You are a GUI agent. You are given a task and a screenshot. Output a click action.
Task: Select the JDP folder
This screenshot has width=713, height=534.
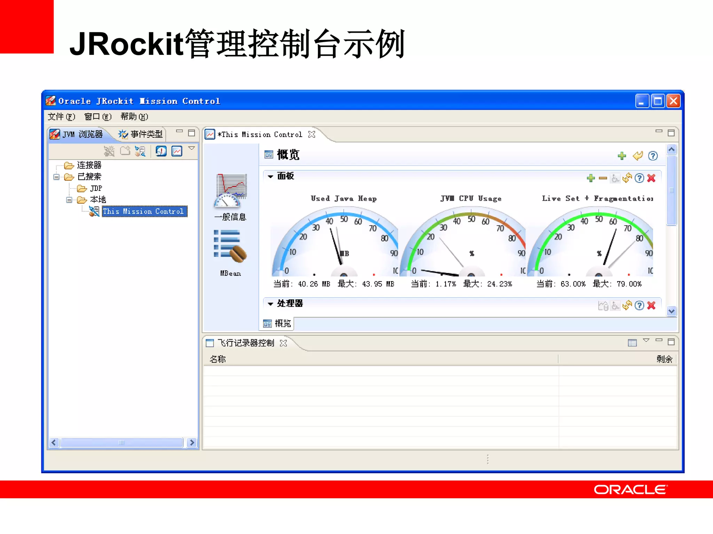[x=90, y=188]
